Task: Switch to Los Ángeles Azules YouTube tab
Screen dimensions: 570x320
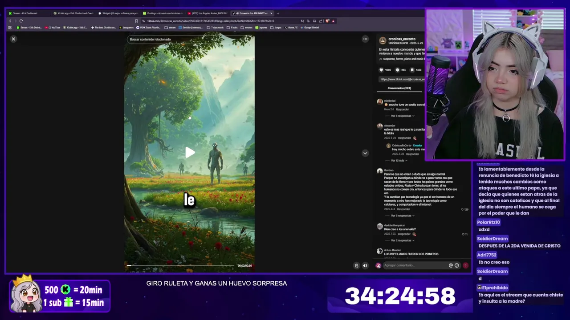Action: coord(207,13)
